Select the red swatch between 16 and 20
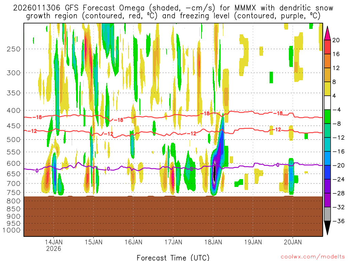Viewport: 348px width, 261px height. pos(328,47)
